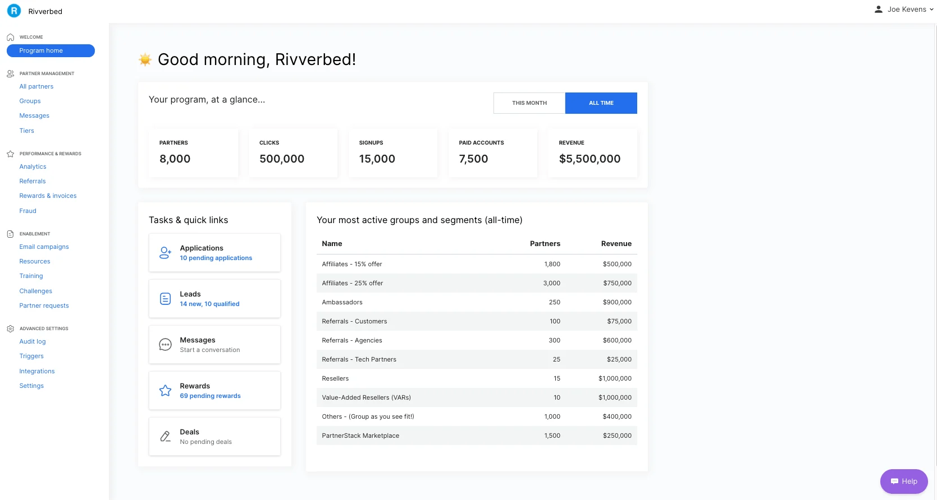The image size is (937, 500).
Task: Open the Tiers page
Action: [26, 131]
